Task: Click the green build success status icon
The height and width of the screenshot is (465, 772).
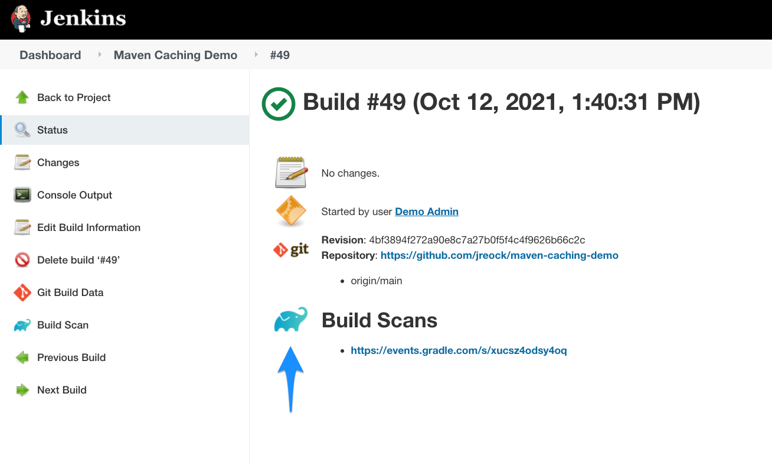Action: click(279, 103)
